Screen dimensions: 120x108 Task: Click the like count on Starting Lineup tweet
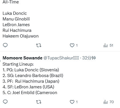(x=77, y=102)
